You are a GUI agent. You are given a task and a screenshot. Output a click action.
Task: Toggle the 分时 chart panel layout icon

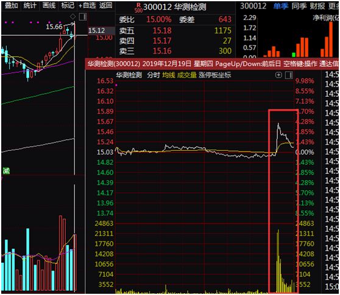pos(289,75)
